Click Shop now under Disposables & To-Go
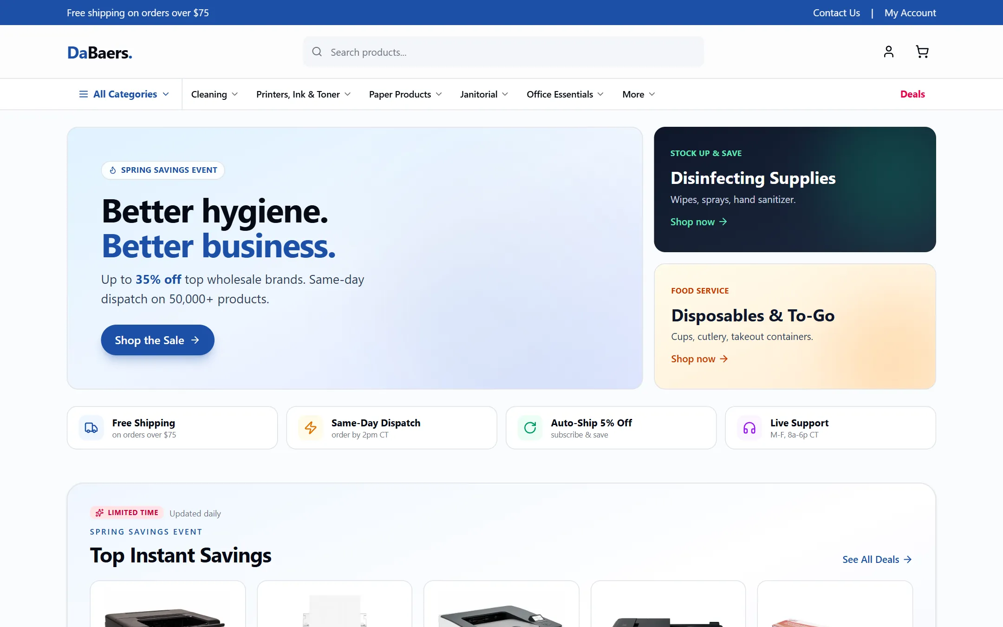Viewport: 1003px width, 627px height. pos(699,359)
